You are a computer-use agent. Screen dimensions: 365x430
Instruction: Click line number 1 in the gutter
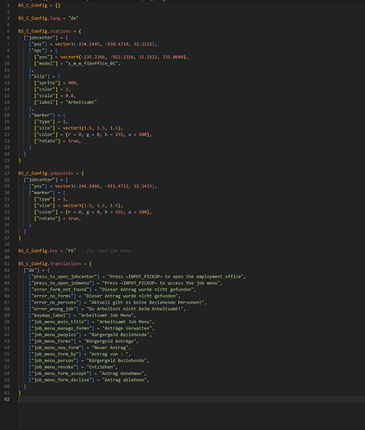point(8,5)
